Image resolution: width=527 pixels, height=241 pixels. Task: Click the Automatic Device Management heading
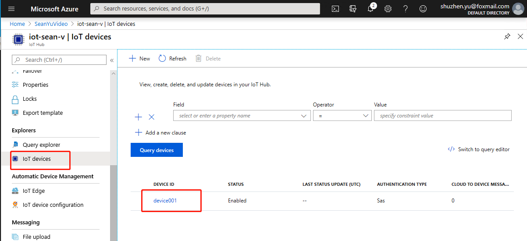[53, 177]
